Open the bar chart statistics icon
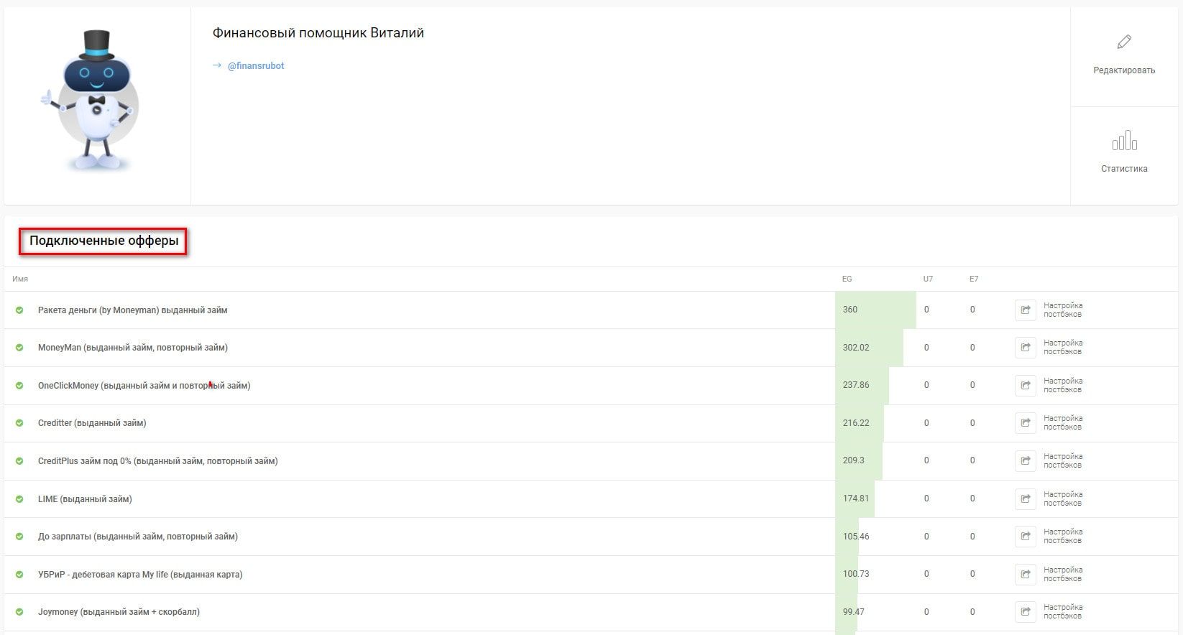 [1124, 140]
